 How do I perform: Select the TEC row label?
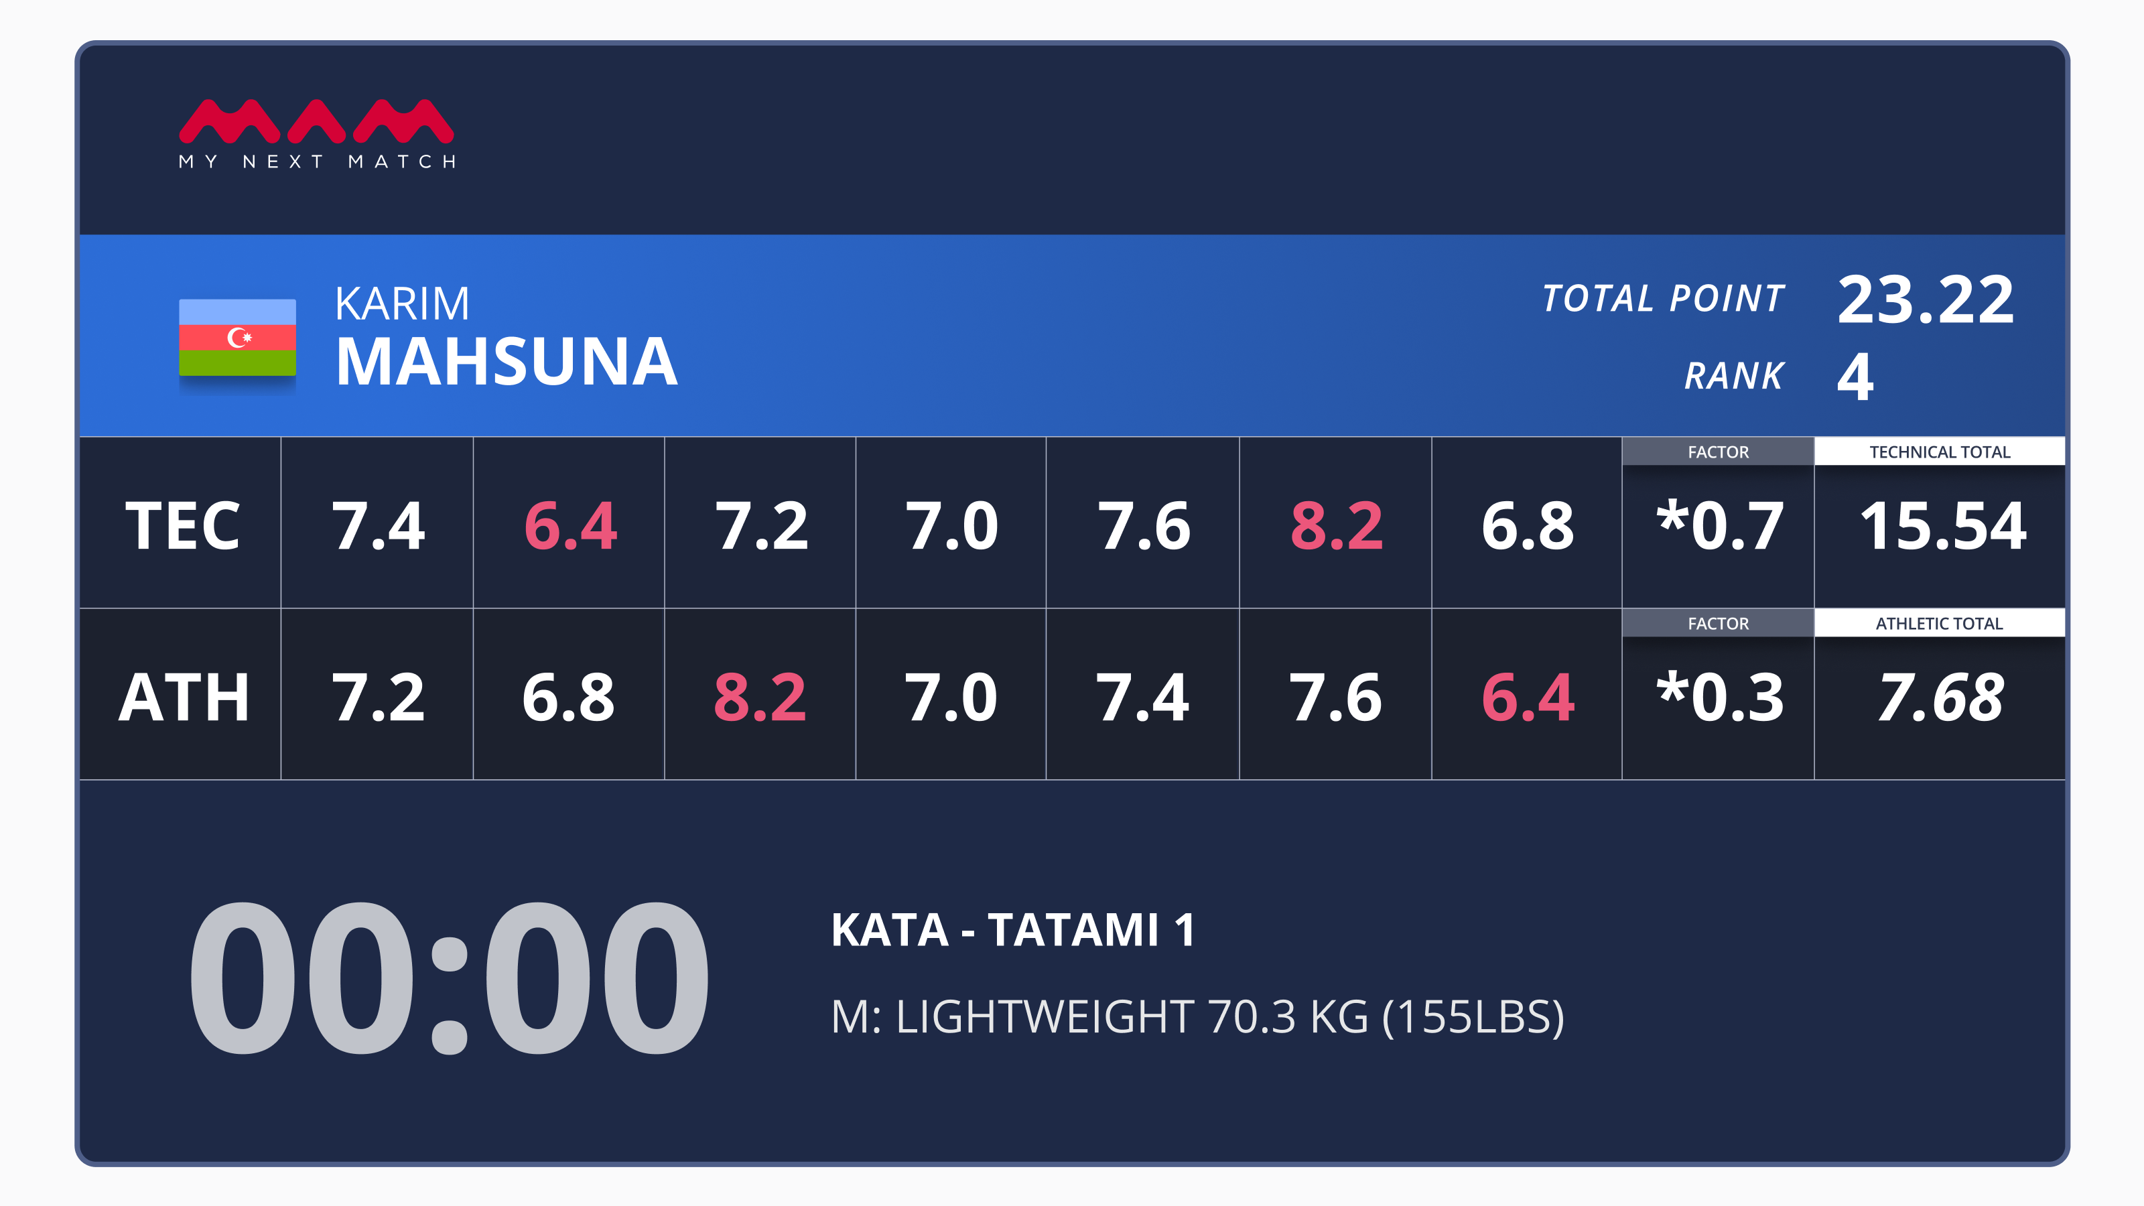pyautogui.click(x=182, y=525)
